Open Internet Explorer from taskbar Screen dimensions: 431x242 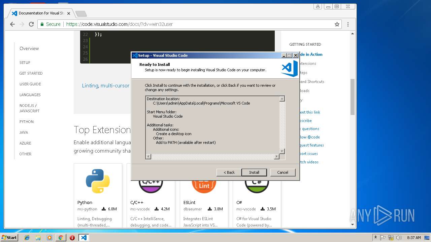(x=27, y=238)
